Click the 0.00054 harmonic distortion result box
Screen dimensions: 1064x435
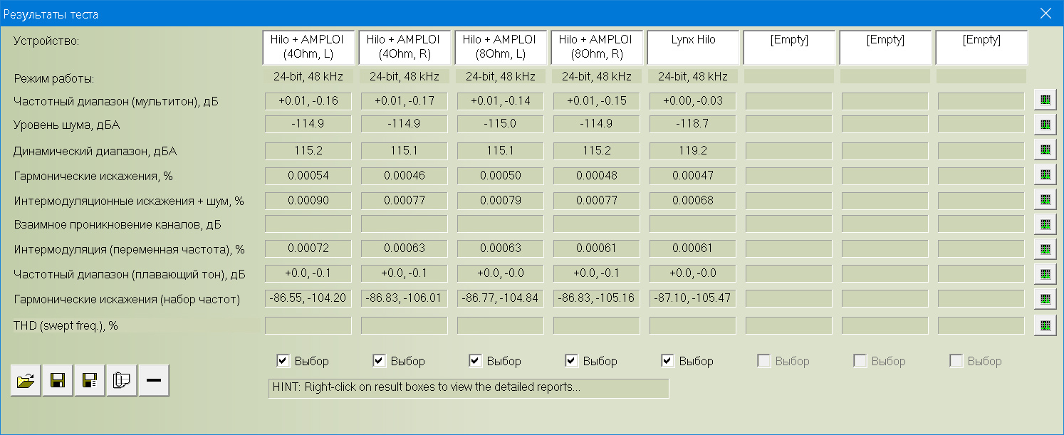(308, 175)
